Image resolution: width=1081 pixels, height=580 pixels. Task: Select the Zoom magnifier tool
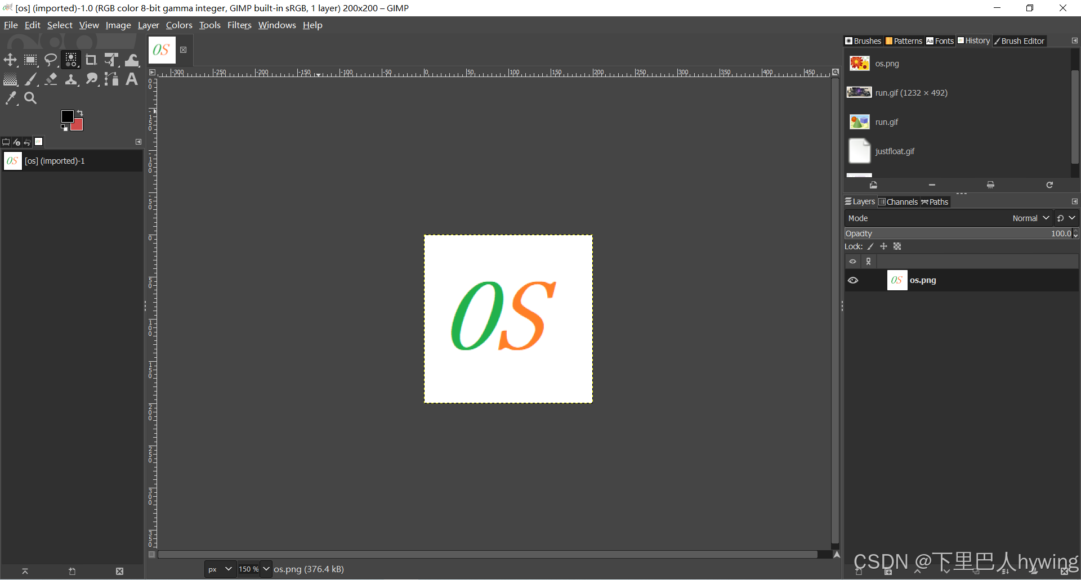[x=30, y=98]
